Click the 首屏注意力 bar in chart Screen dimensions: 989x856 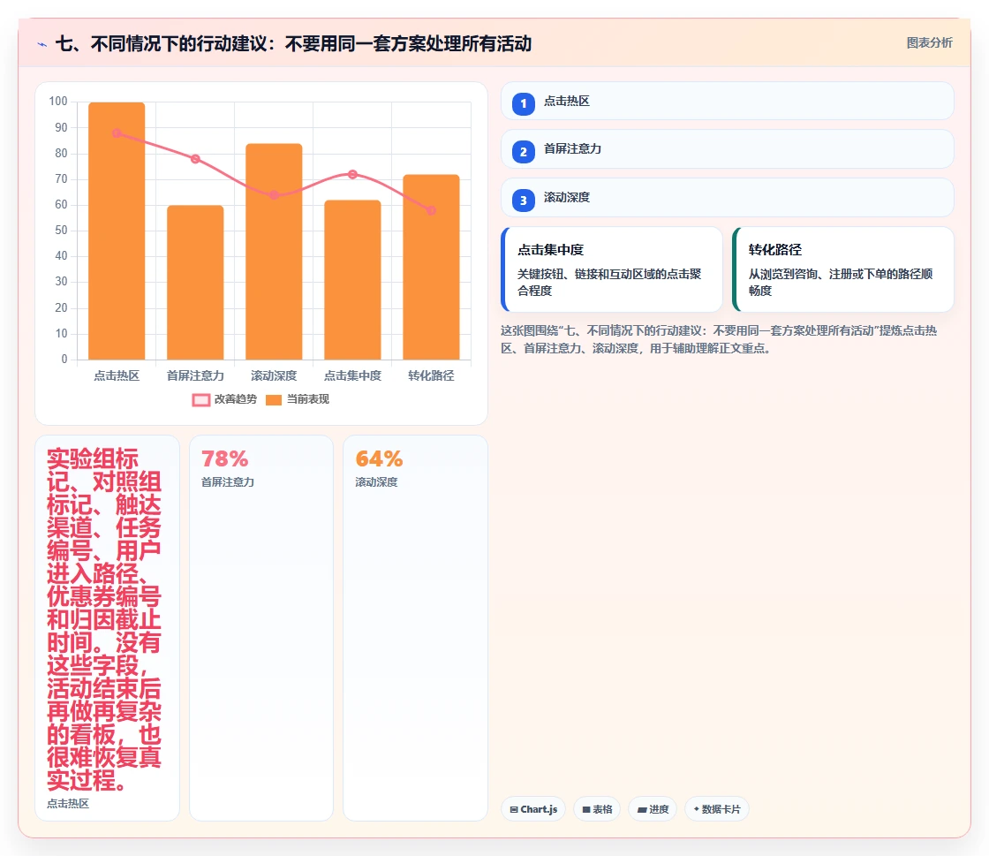point(195,283)
